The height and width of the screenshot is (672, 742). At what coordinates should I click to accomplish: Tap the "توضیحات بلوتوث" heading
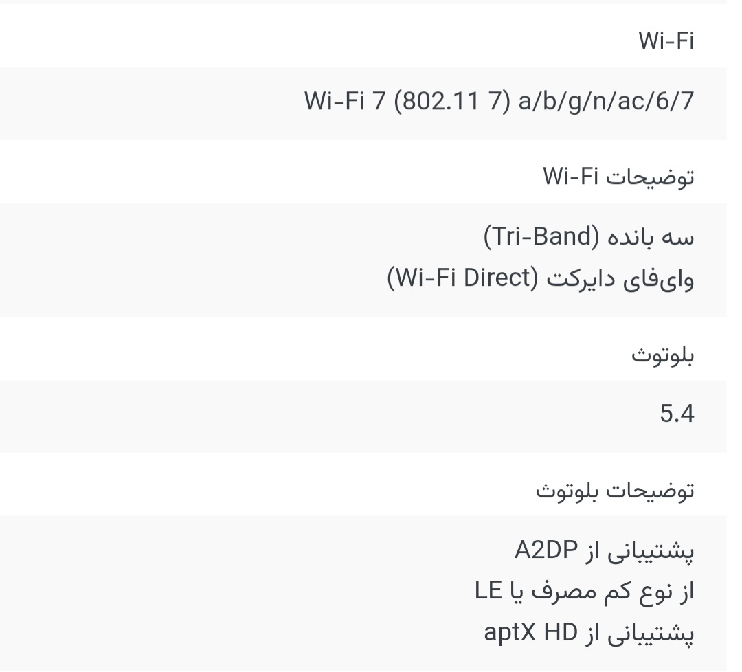pos(615,491)
